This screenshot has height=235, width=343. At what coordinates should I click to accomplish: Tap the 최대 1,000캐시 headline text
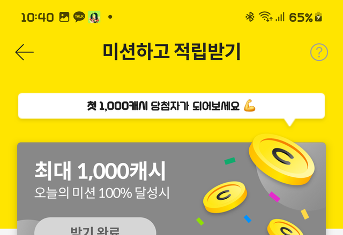pyautogui.click(x=100, y=171)
